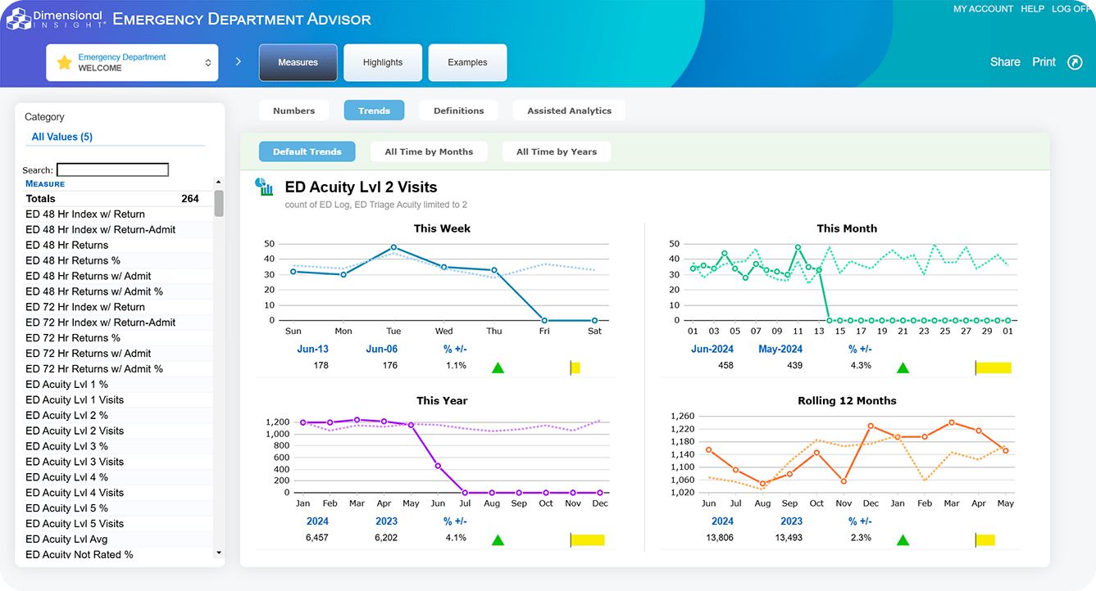1096x591 pixels.
Task: Click the open-in-new-window arrow icon
Action: click(x=1075, y=62)
